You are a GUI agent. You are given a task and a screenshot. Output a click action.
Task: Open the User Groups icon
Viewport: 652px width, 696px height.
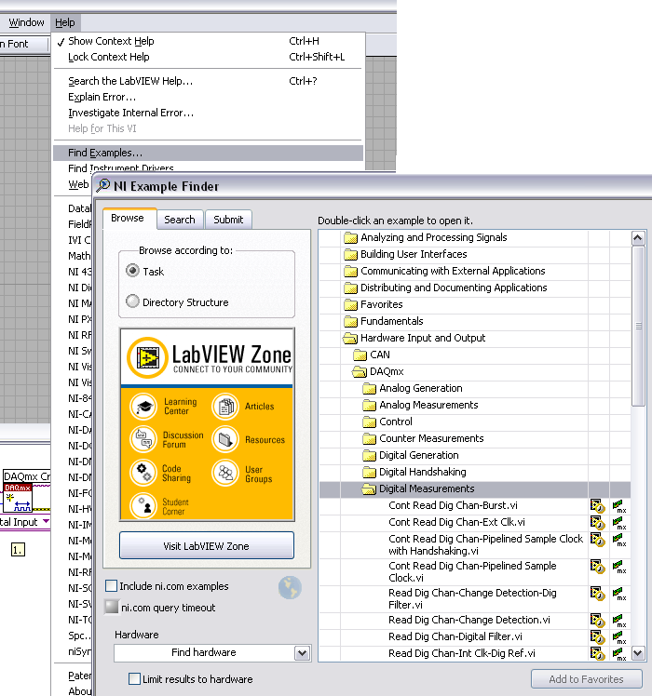(225, 473)
